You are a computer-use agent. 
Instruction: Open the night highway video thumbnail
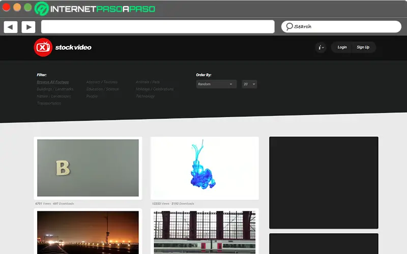(x=88, y=232)
